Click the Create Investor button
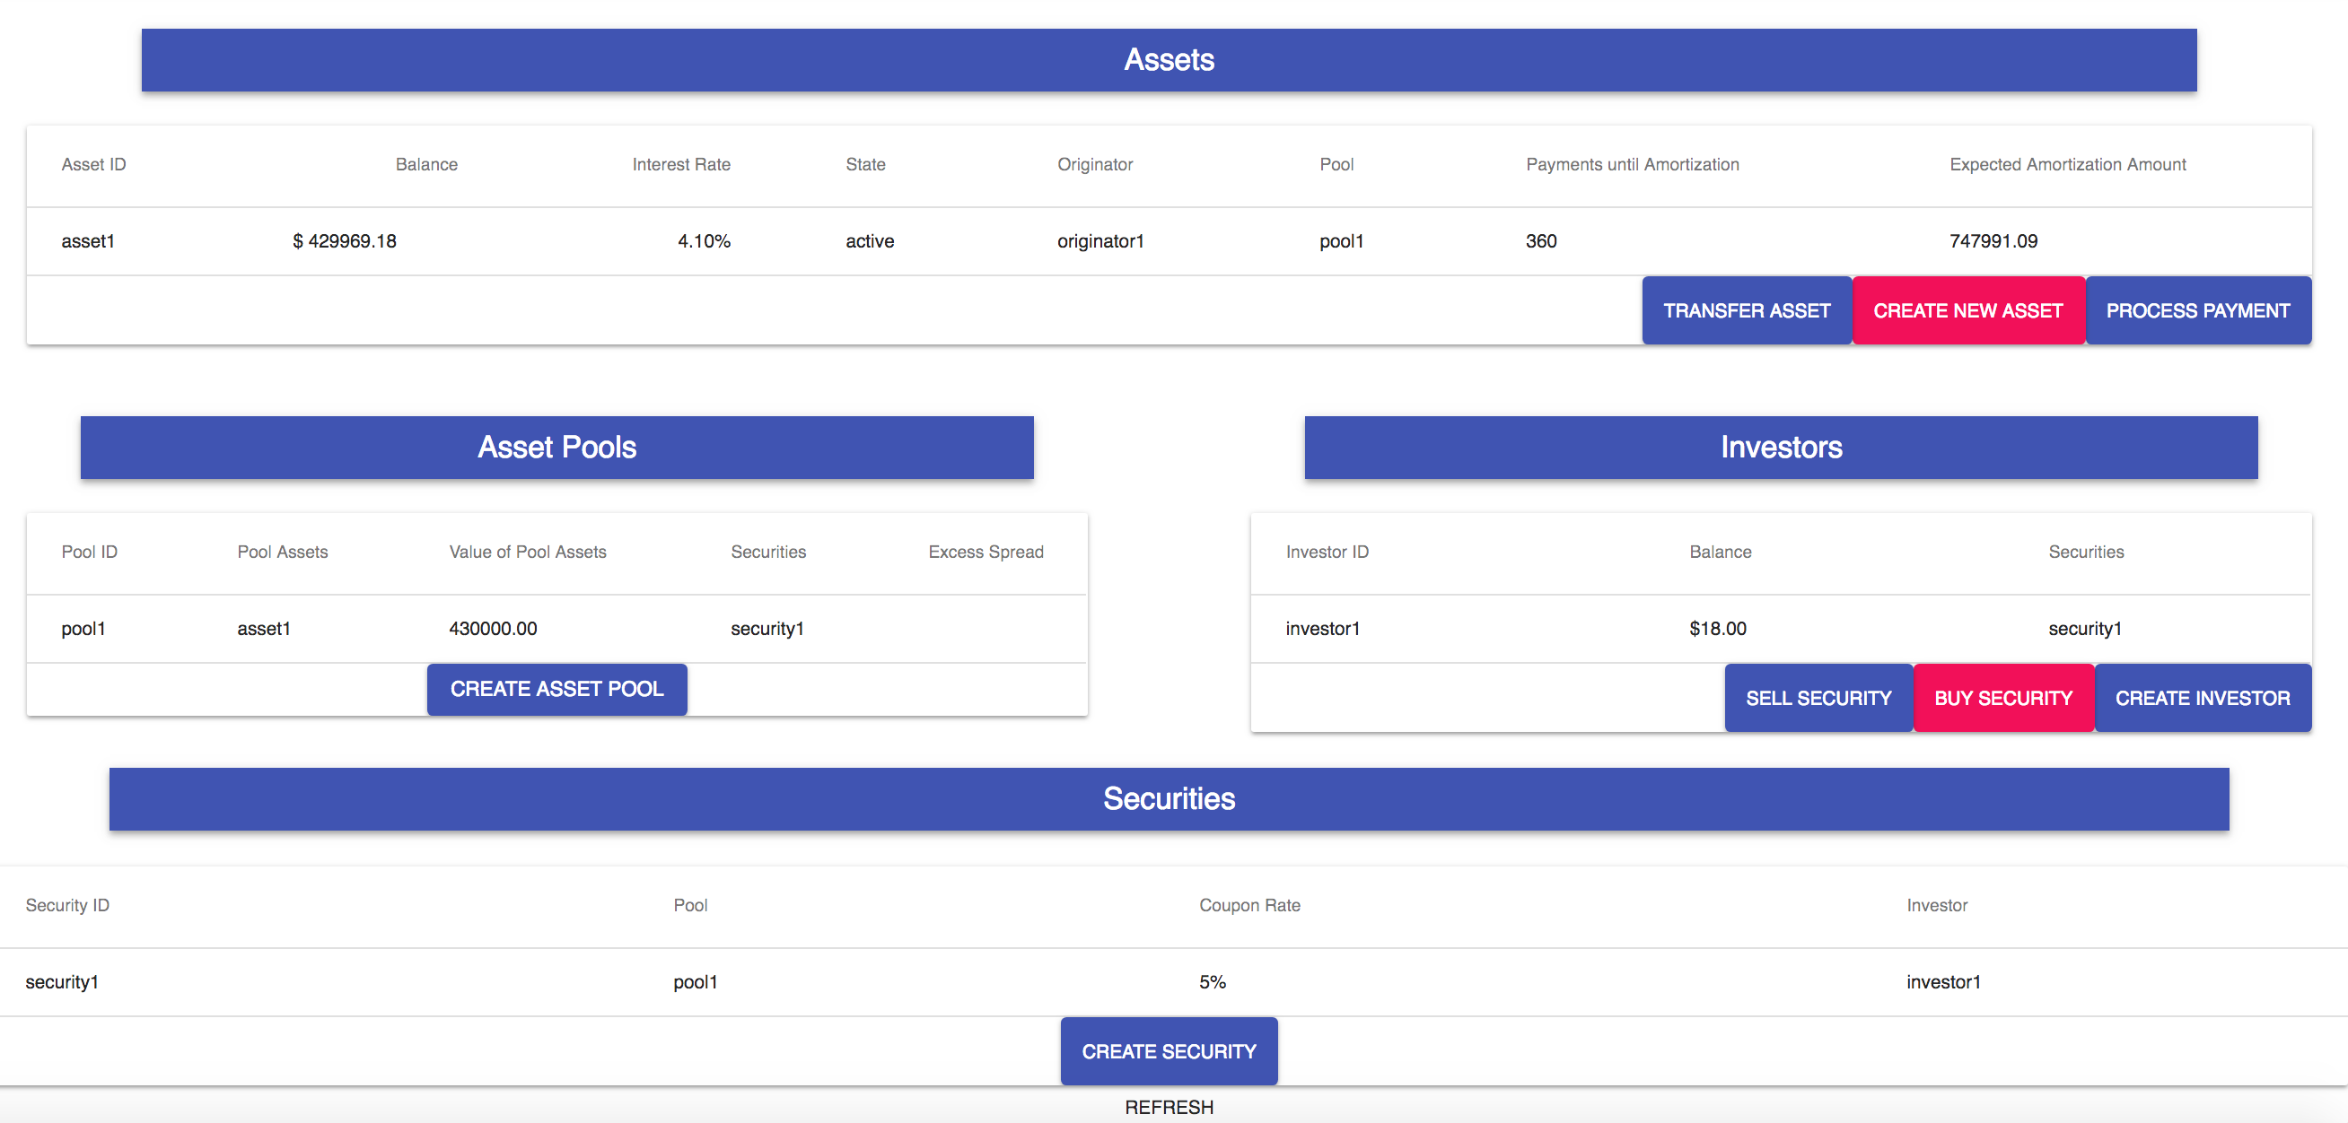The width and height of the screenshot is (2348, 1123). (x=2201, y=698)
